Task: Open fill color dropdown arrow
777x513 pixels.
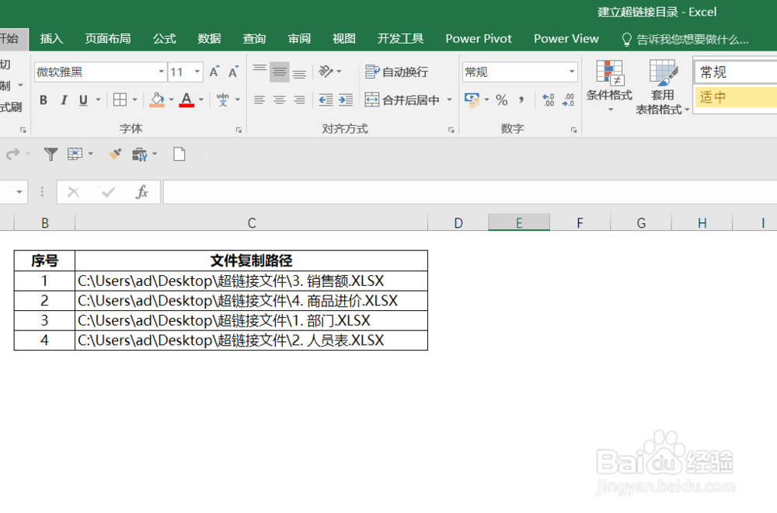Action: [172, 100]
